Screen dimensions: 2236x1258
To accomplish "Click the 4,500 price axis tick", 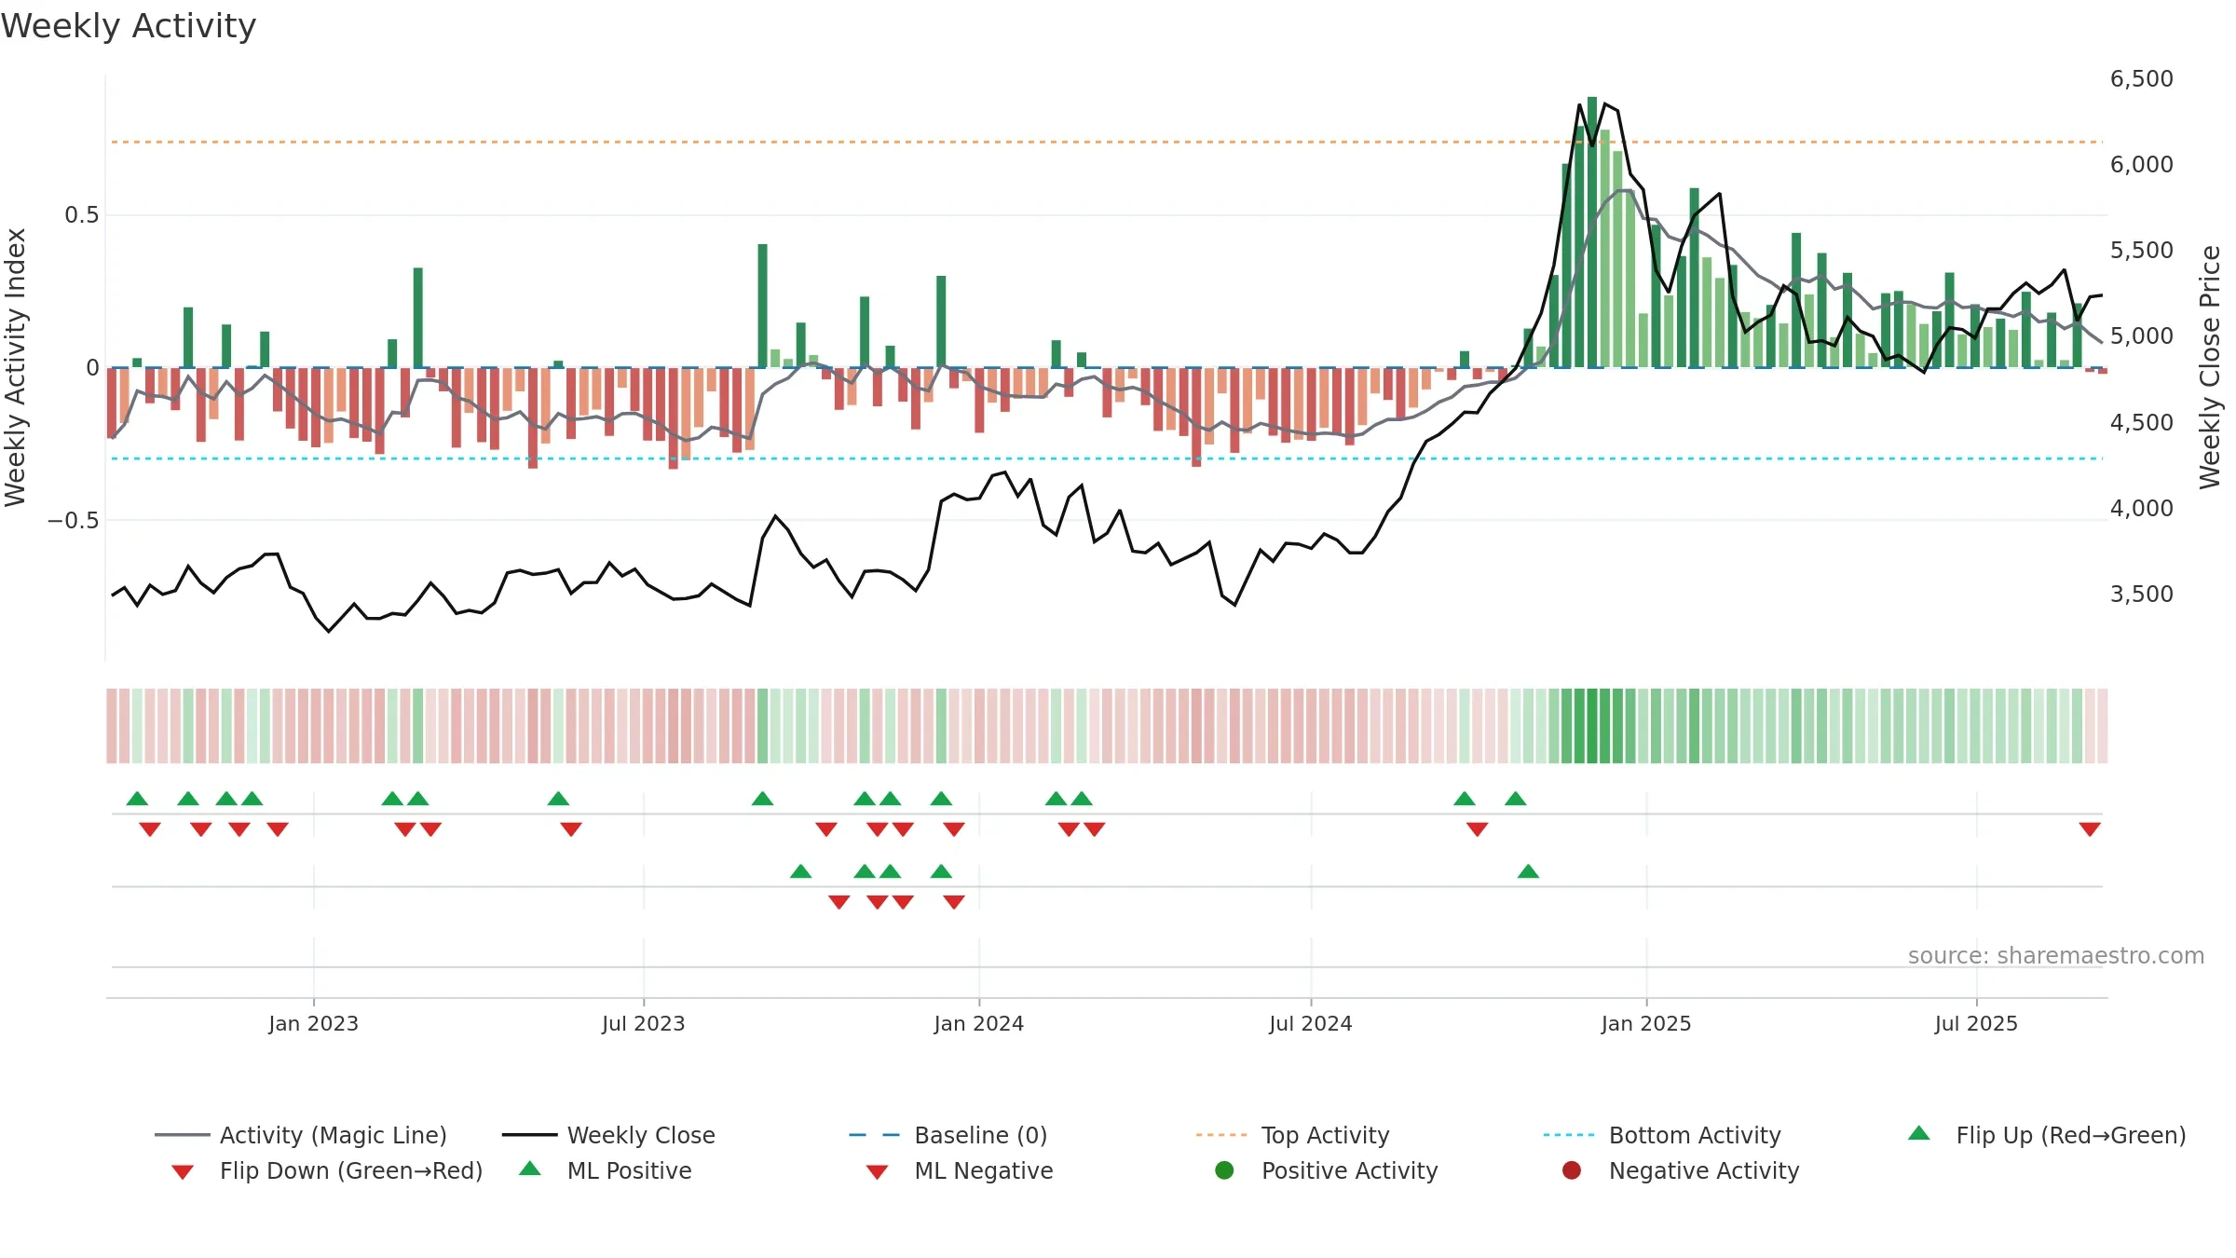I will click(2141, 422).
